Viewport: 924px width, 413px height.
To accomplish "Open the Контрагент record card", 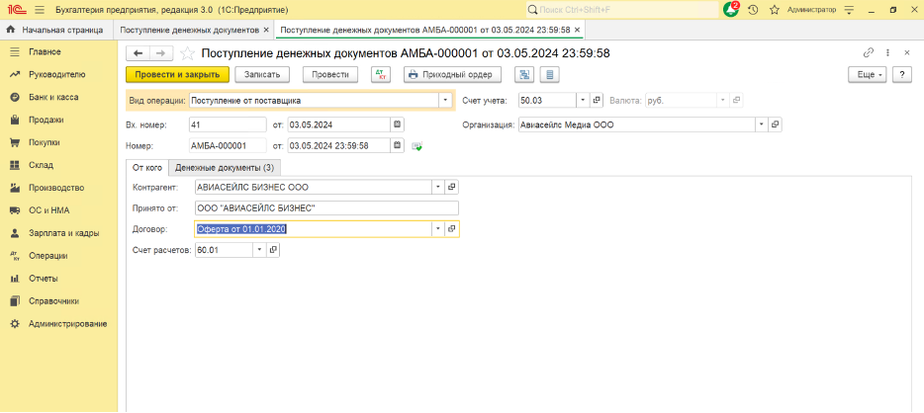I will 452,187.
